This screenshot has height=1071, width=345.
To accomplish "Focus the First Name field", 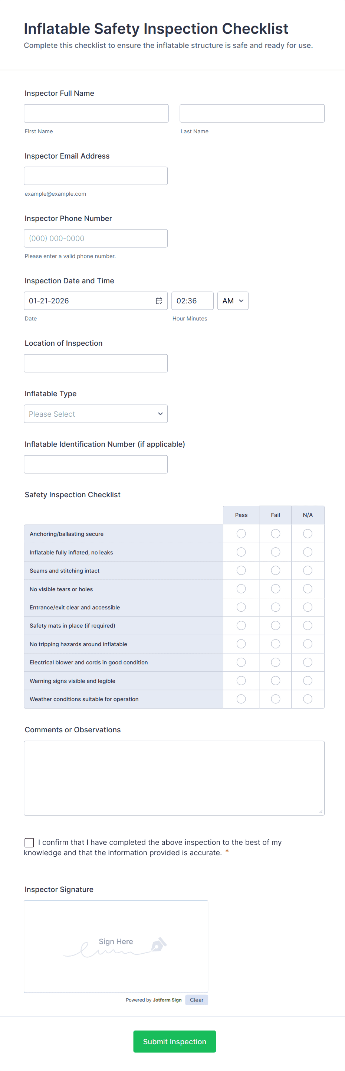I will click(x=96, y=113).
